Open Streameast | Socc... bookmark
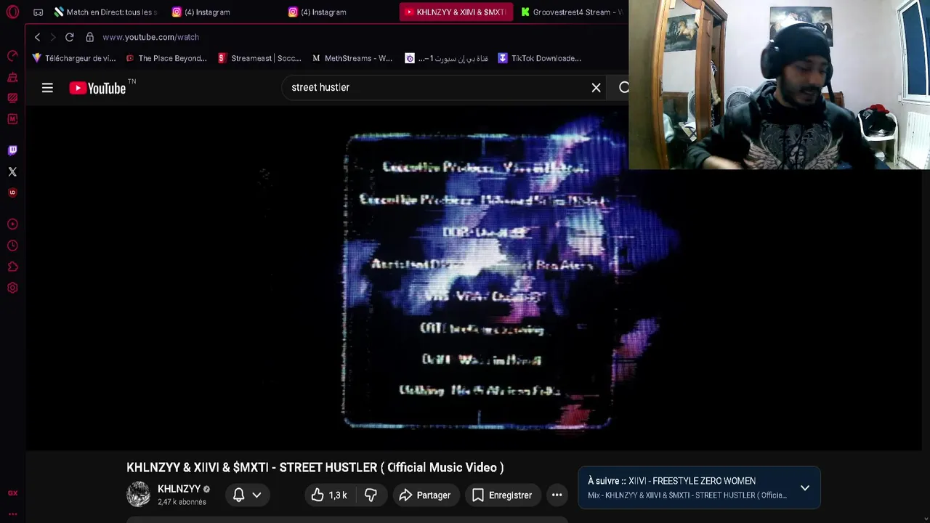Image resolution: width=930 pixels, height=523 pixels. (x=259, y=58)
